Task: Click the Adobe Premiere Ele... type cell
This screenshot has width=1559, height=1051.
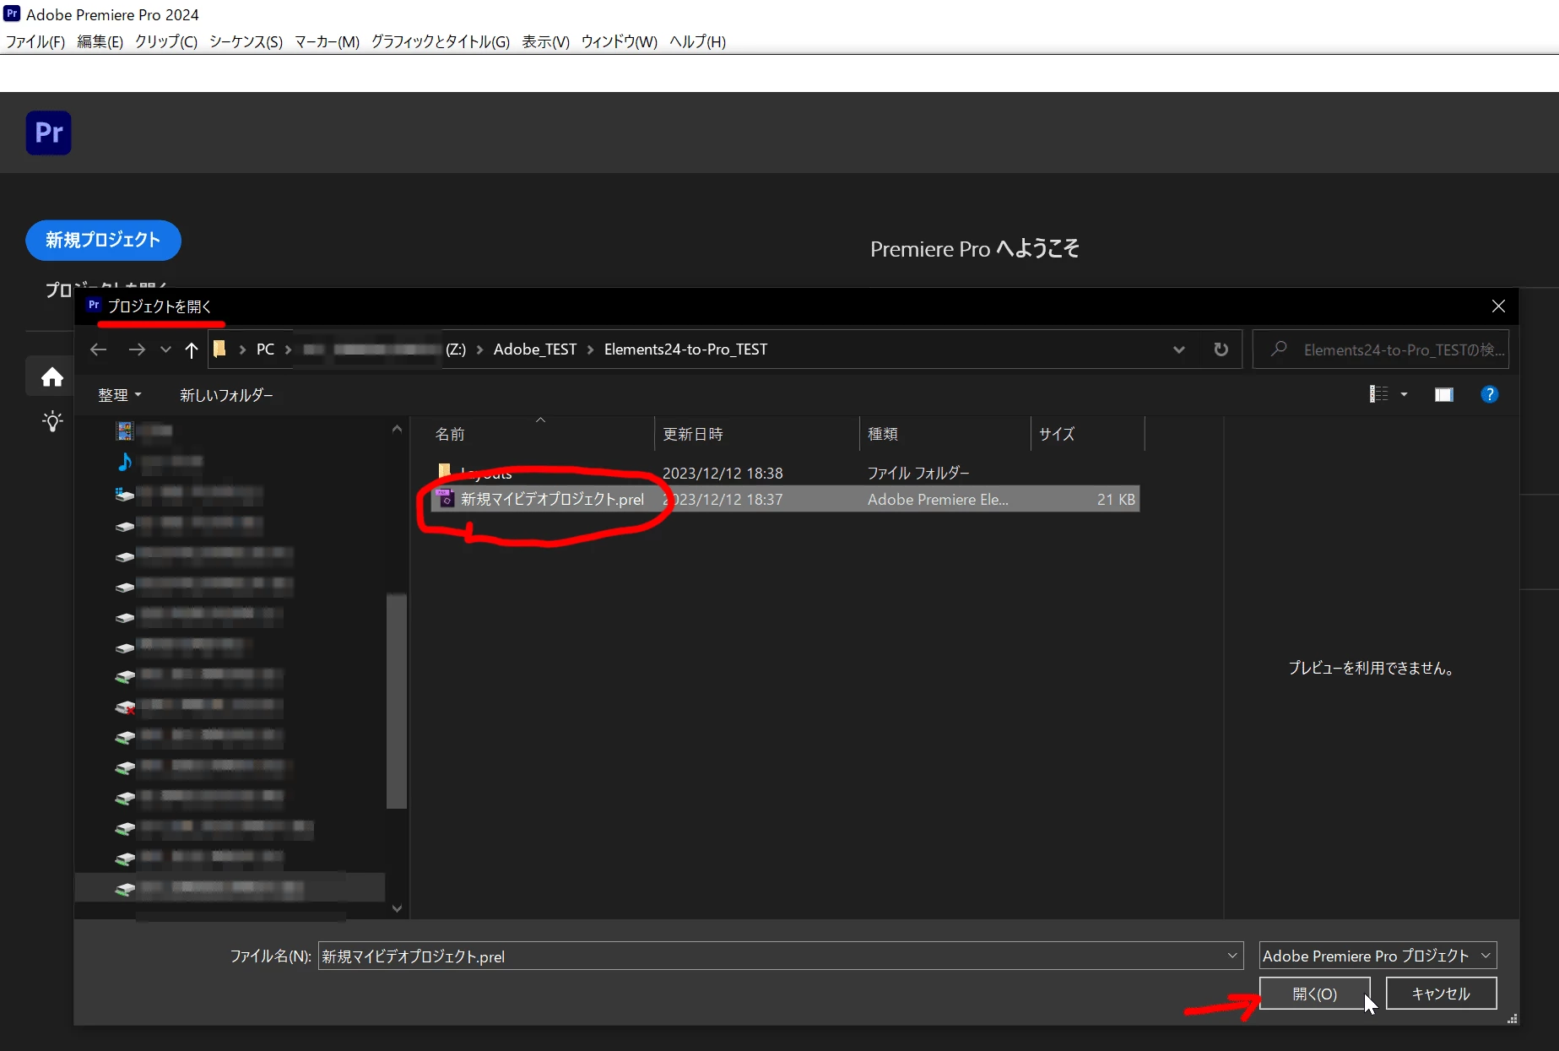Action: (938, 499)
